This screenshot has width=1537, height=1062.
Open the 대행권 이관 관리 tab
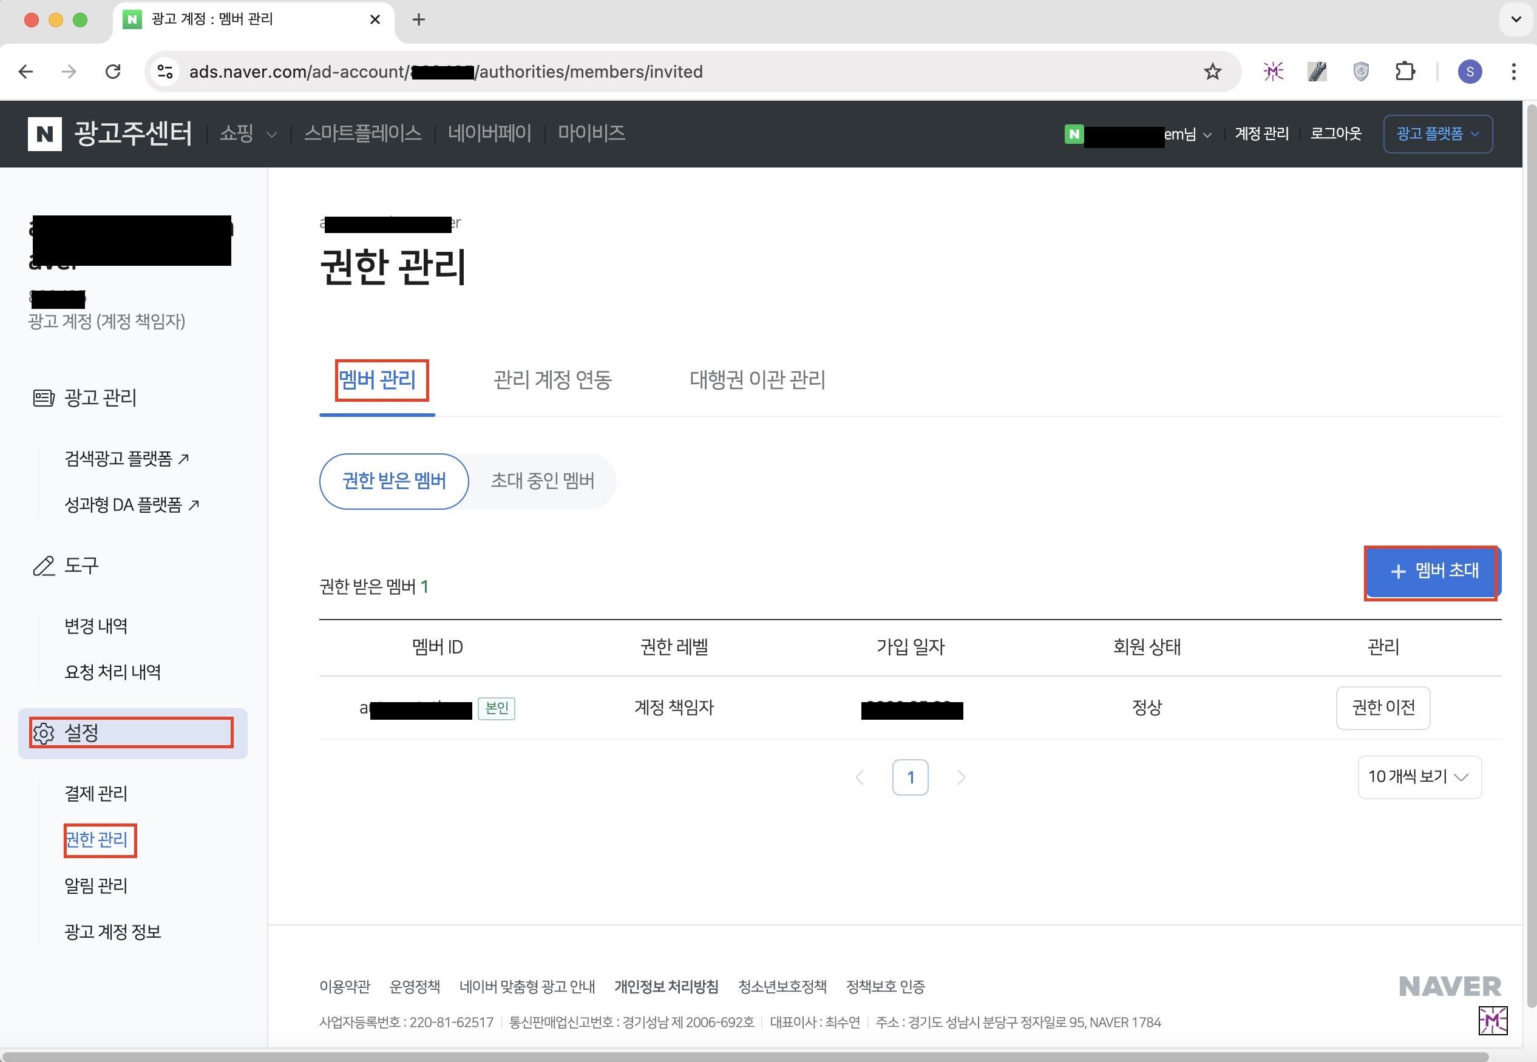pyautogui.click(x=757, y=380)
